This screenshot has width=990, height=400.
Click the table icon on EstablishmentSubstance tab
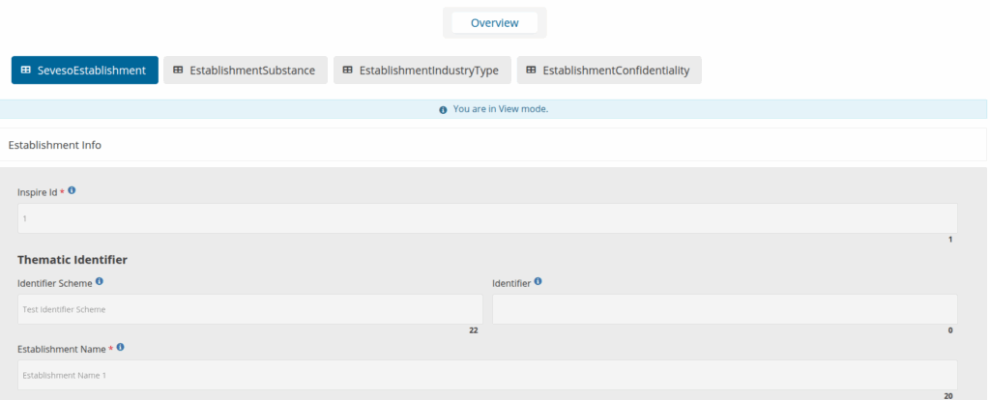click(178, 71)
